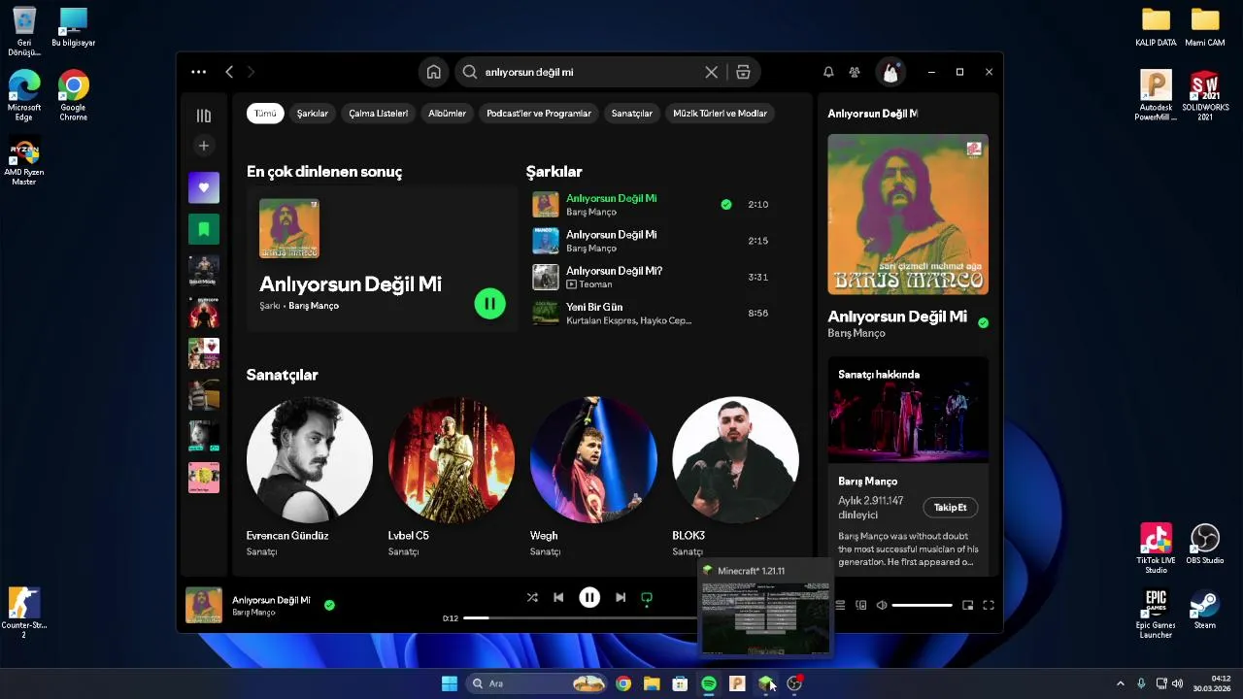This screenshot has width=1243, height=699.
Task: Open AMD Ryzen Master desktop shortcut
Action: click(x=24, y=161)
